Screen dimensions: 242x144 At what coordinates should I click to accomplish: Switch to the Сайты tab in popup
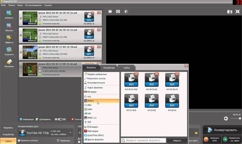[x=126, y=68]
